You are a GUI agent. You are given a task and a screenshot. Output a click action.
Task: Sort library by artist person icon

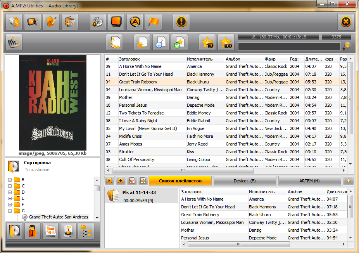pyautogui.click(x=32, y=230)
